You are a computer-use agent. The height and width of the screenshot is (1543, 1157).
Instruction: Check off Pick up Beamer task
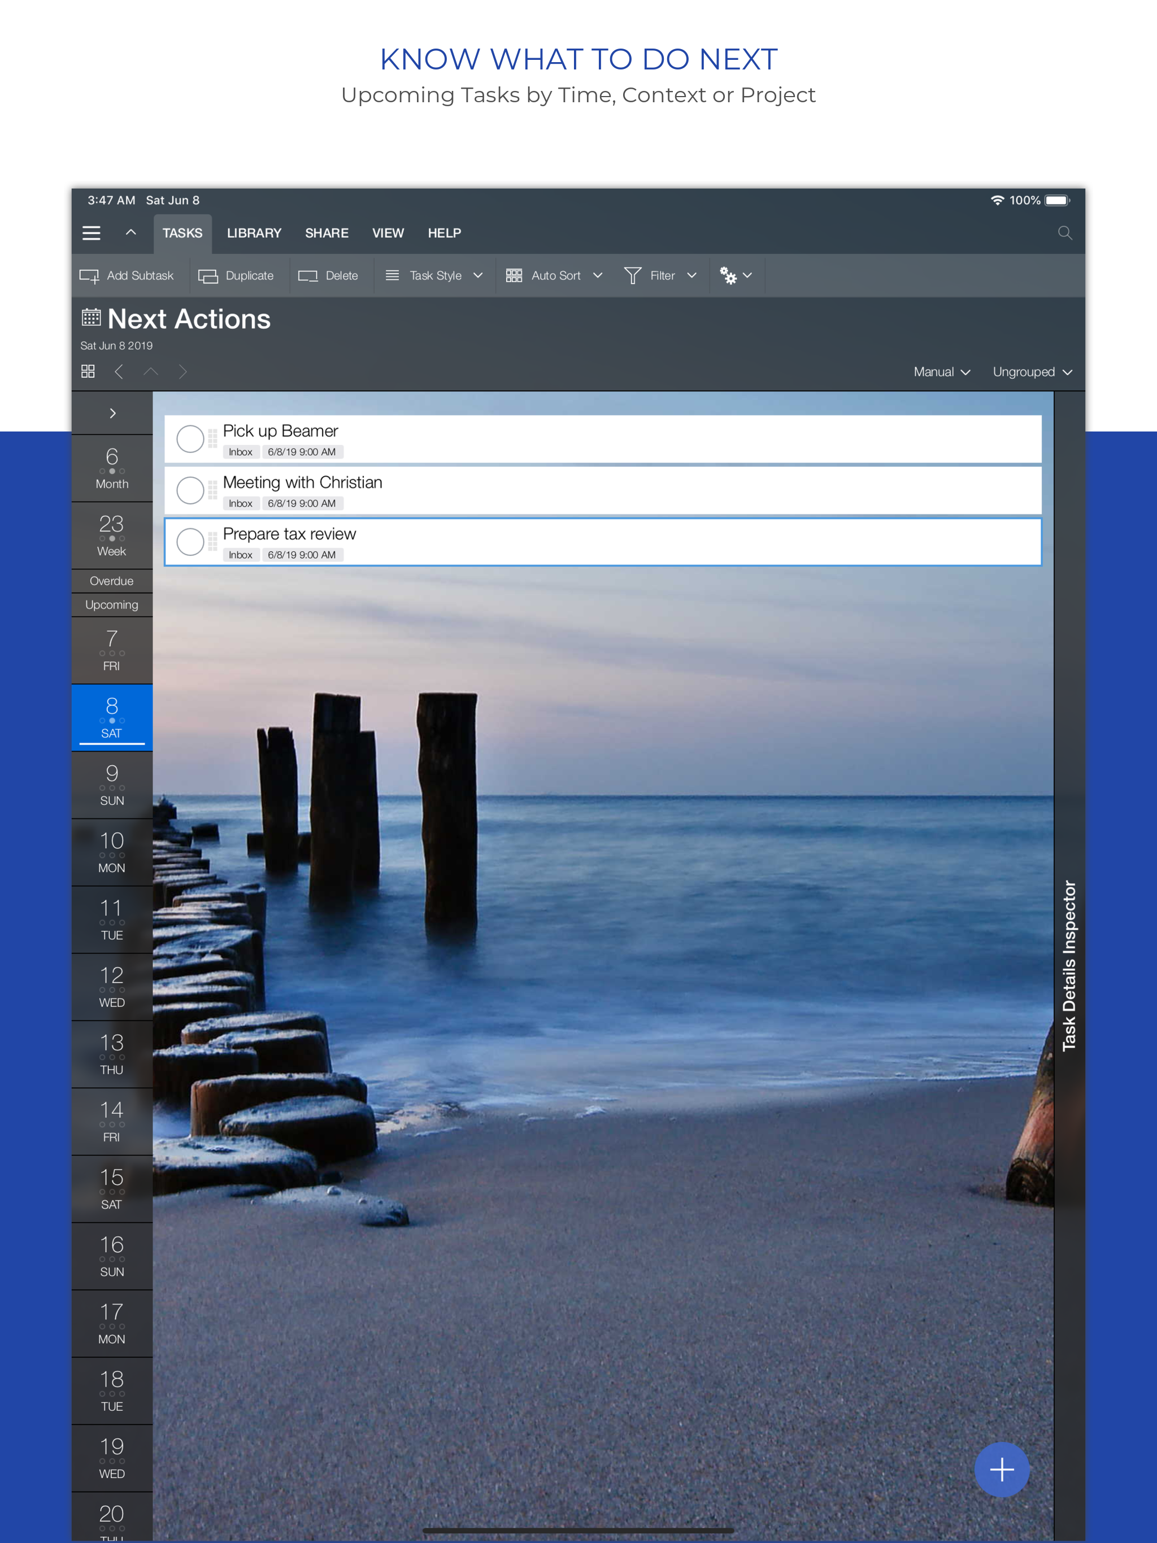click(190, 439)
